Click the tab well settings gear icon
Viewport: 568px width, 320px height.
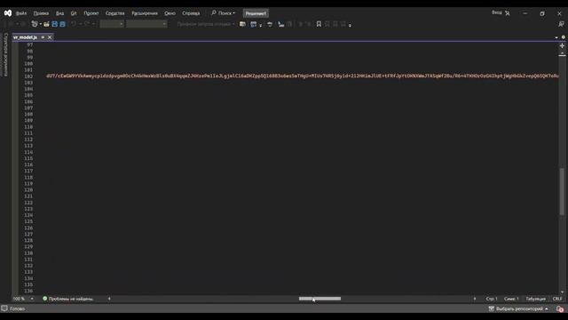564,37
